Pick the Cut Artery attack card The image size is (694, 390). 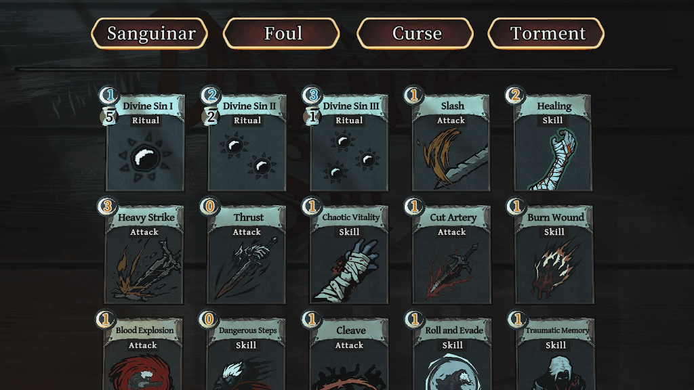(x=451, y=255)
